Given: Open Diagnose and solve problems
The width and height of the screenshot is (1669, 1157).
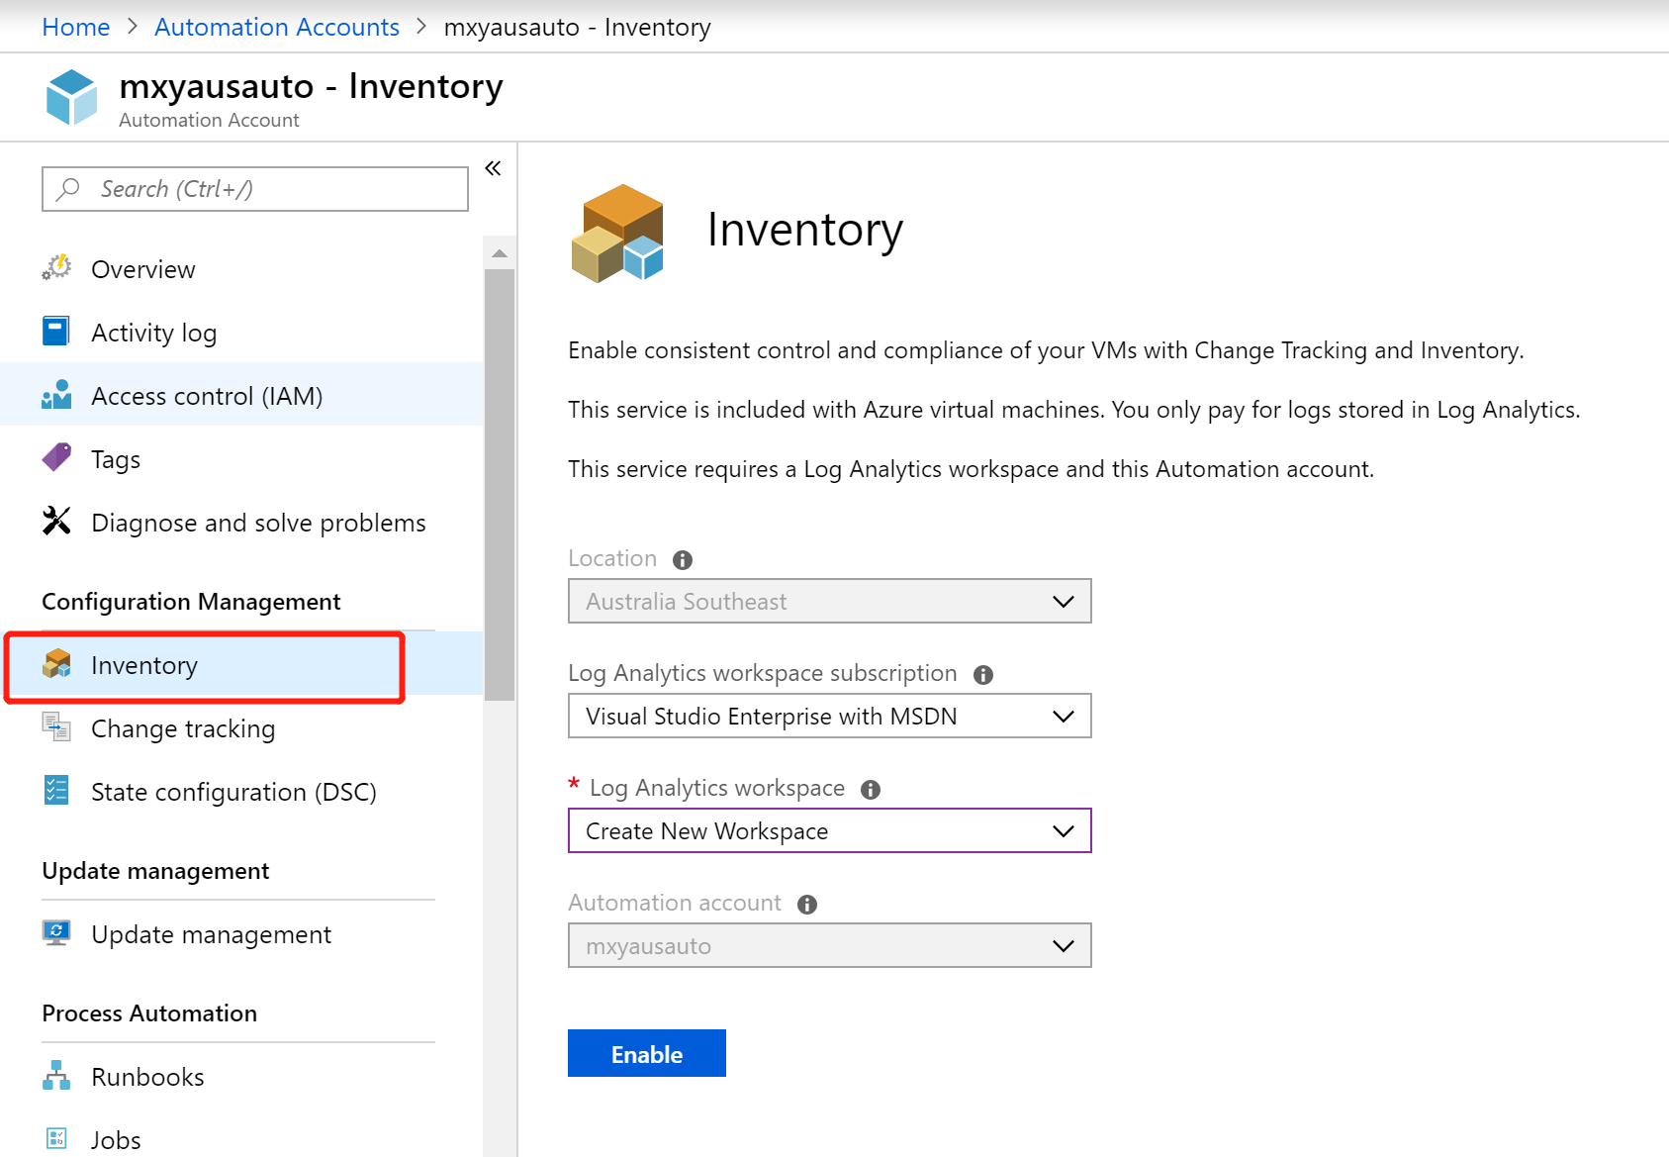Looking at the screenshot, I should [242, 523].
